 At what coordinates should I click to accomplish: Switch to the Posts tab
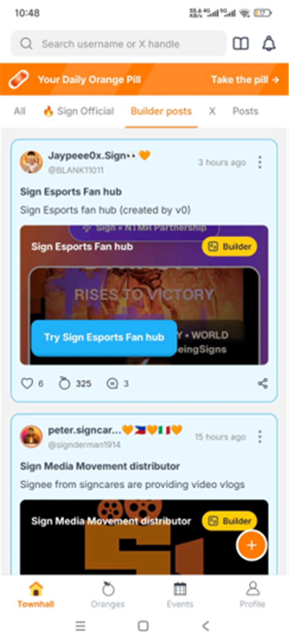point(245,111)
